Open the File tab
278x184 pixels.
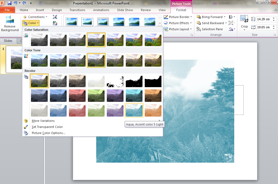tap(7, 10)
